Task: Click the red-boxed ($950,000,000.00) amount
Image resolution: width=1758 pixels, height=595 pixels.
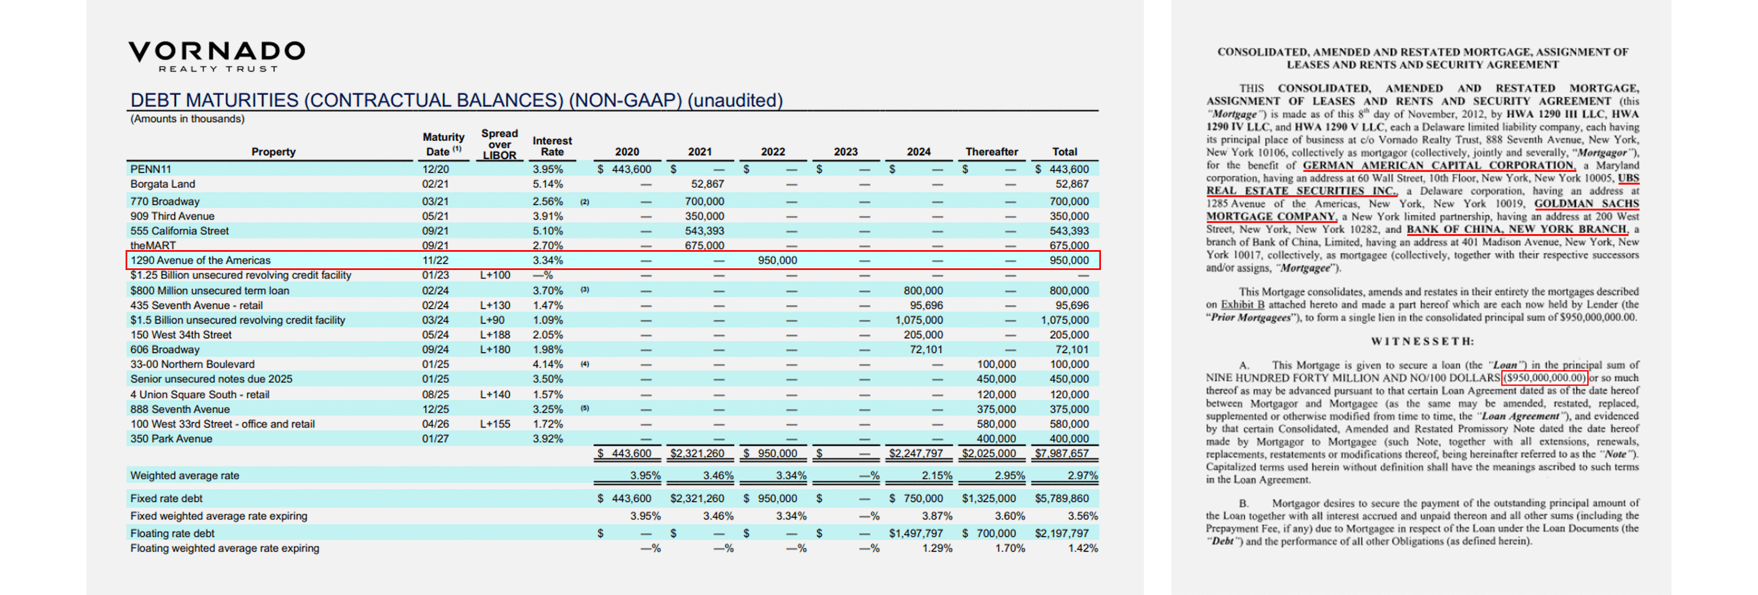Action: [x=1544, y=377]
